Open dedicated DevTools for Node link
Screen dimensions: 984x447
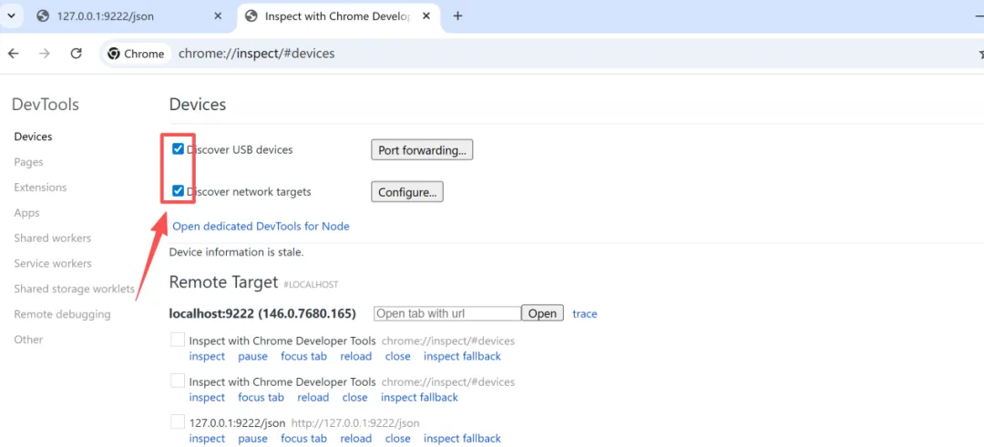261,227
